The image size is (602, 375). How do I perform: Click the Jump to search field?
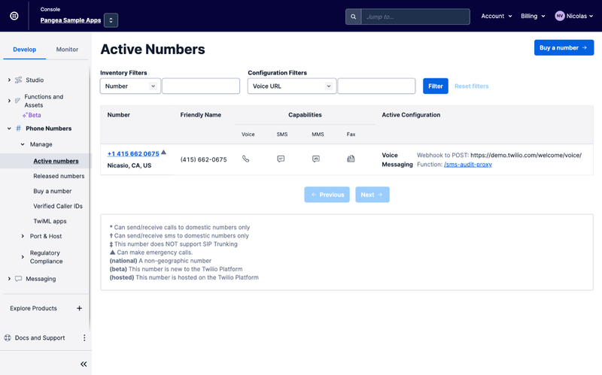click(x=415, y=17)
